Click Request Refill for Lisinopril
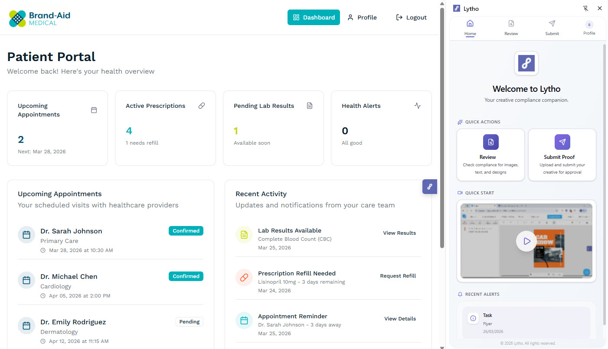The image size is (608, 349). tap(398, 276)
